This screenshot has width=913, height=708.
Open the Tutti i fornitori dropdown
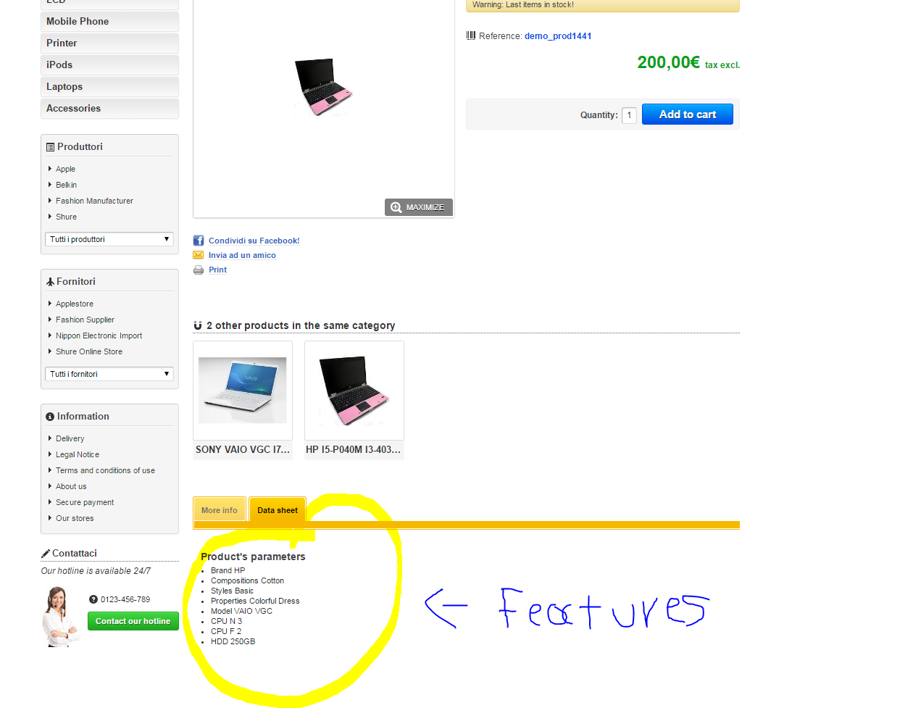pos(109,374)
